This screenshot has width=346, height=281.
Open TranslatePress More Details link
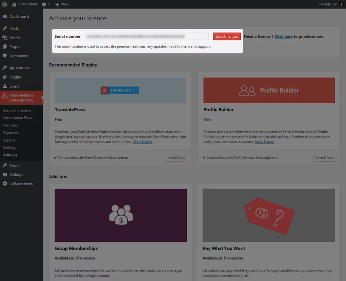click(142, 142)
